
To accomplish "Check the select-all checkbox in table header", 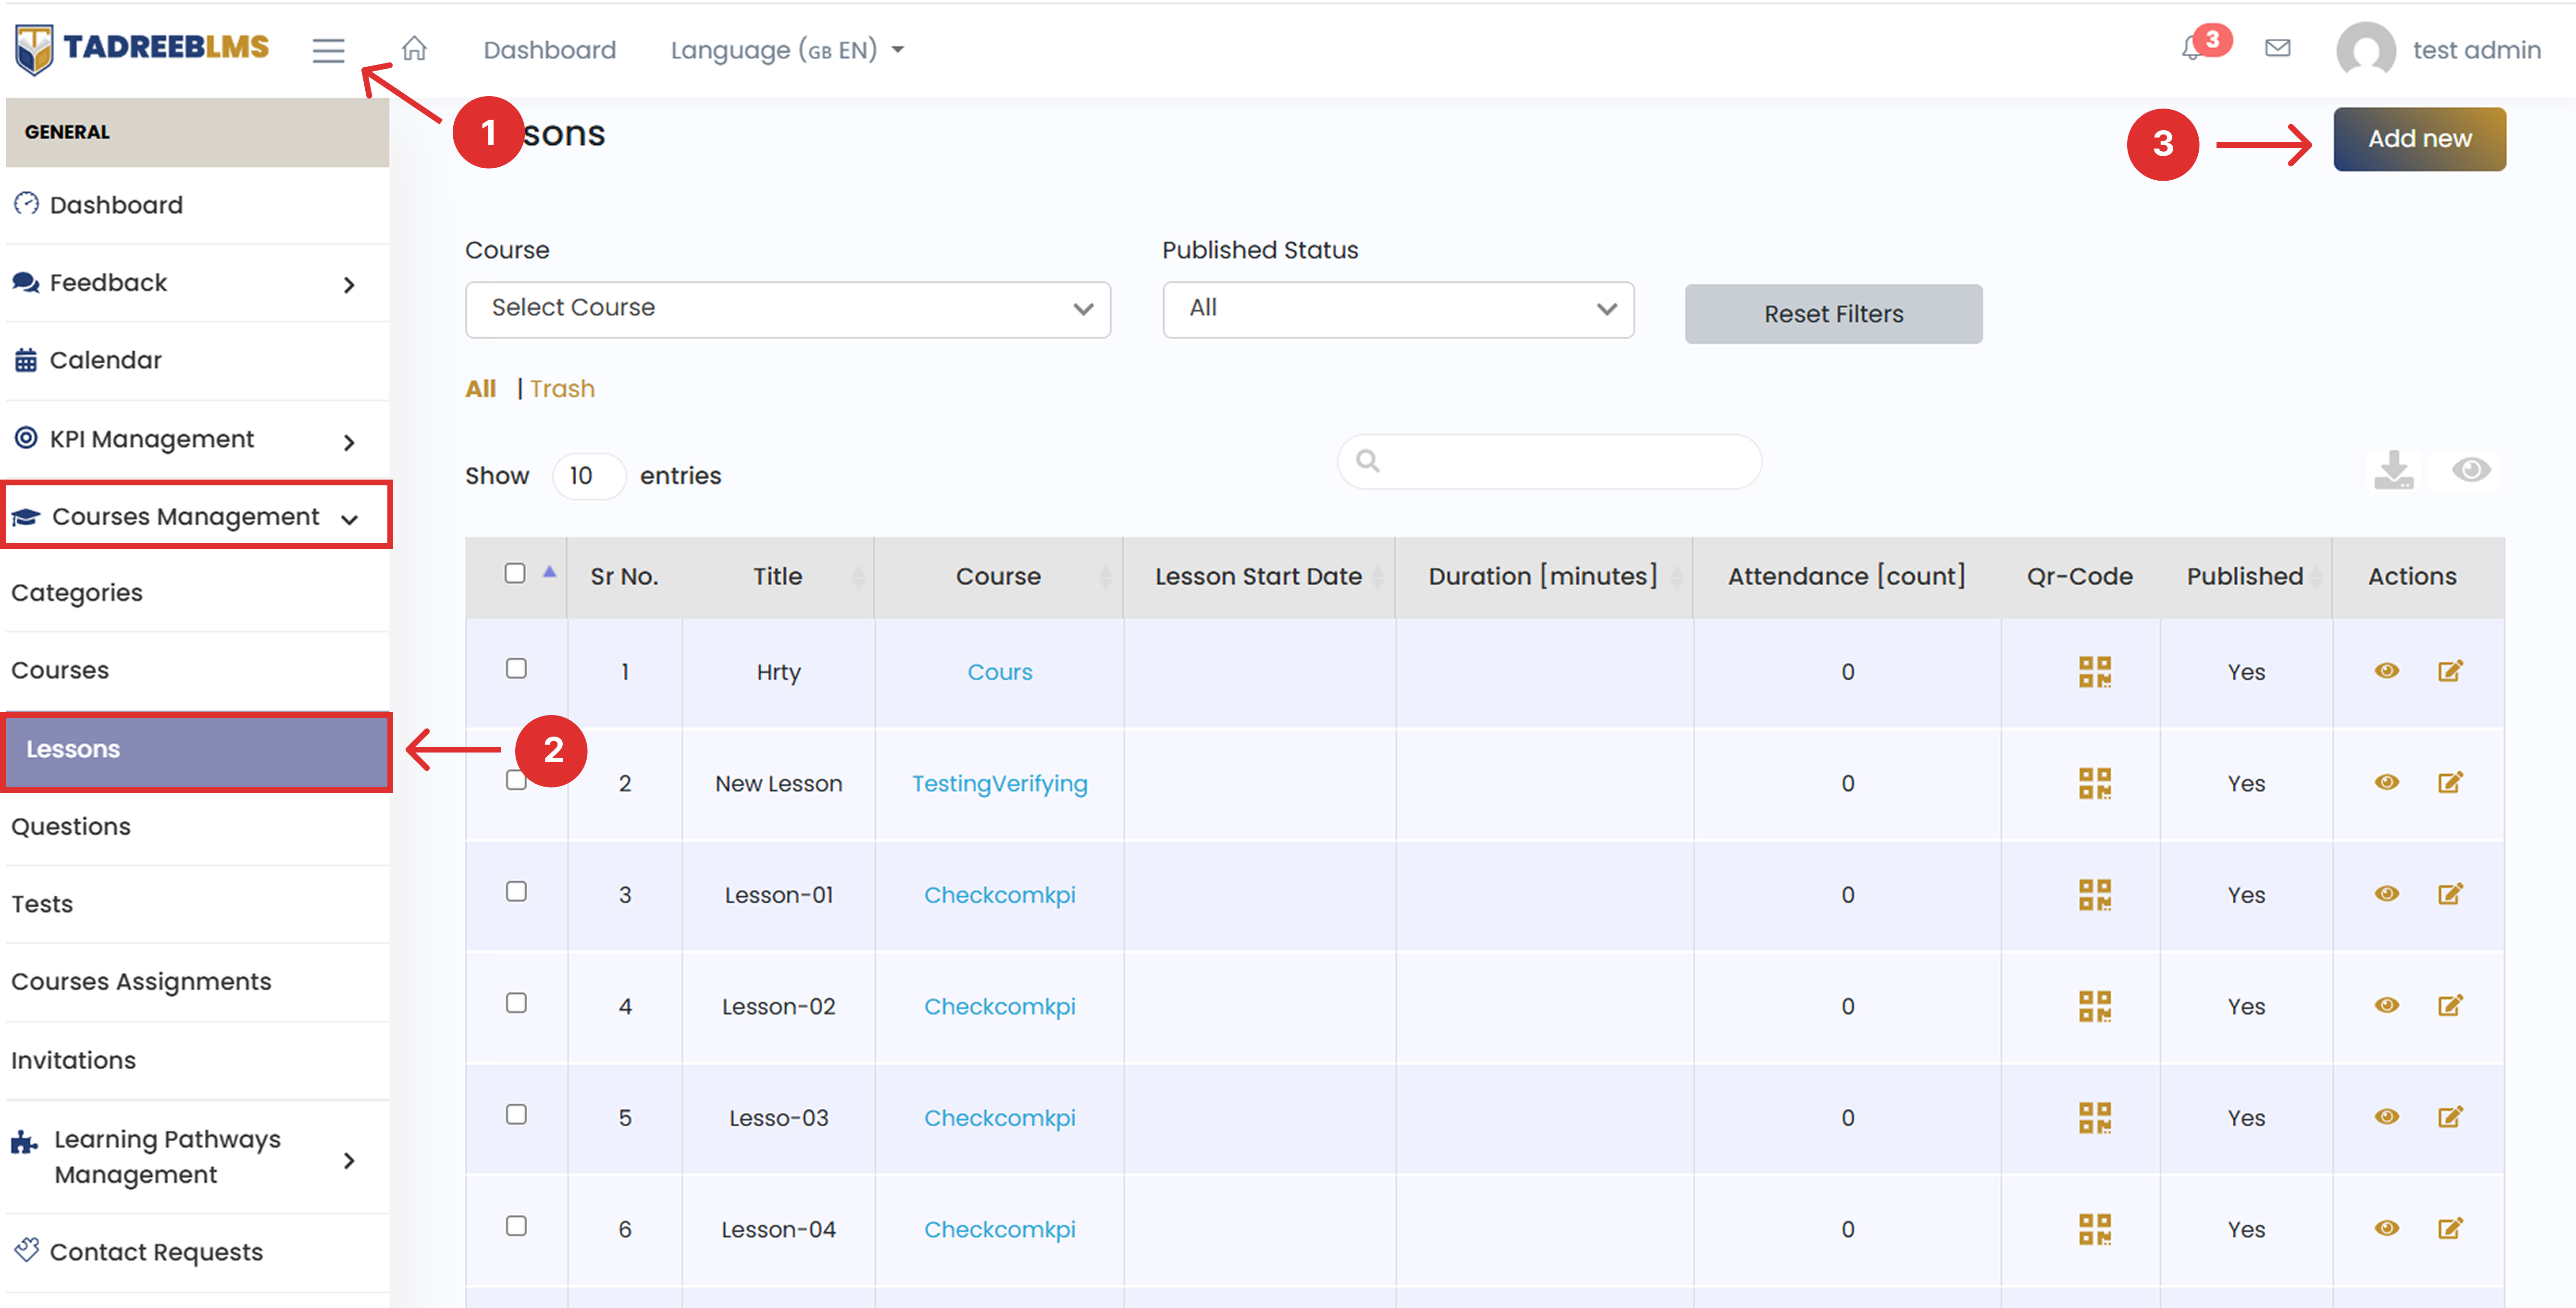I will tap(515, 573).
